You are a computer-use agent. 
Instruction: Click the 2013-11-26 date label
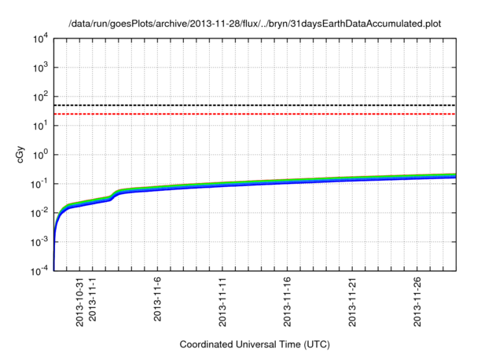(x=417, y=302)
